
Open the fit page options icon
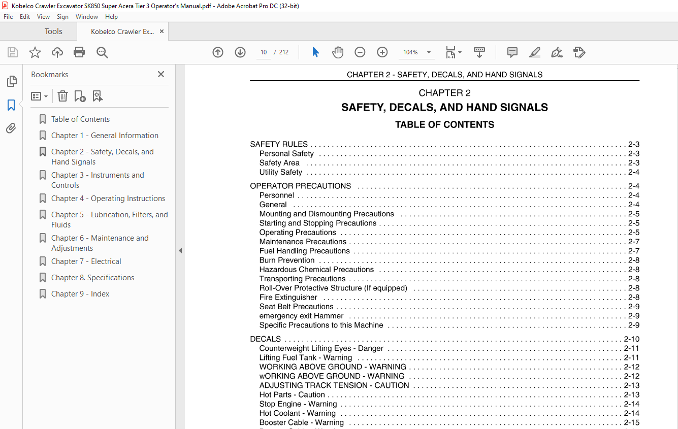(x=453, y=52)
